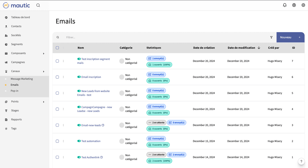Expand Composants submenu arrow
Image resolution: width=308 pixels, height=168 pixels.
tap(44, 54)
